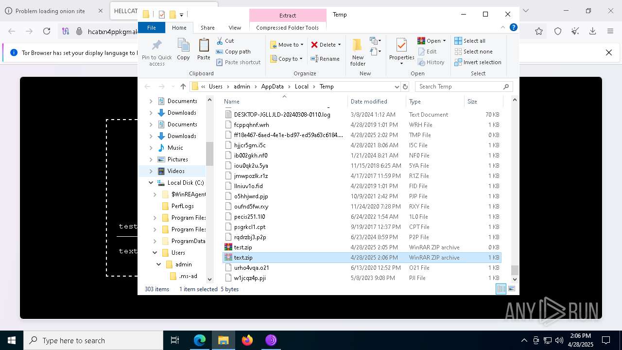
Task: Open Pictures in navigation pane
Action: click(x=177, y=159)
